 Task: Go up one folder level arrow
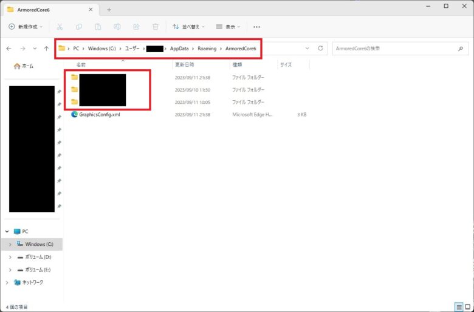pyautogui.click(x=47, y=48)
